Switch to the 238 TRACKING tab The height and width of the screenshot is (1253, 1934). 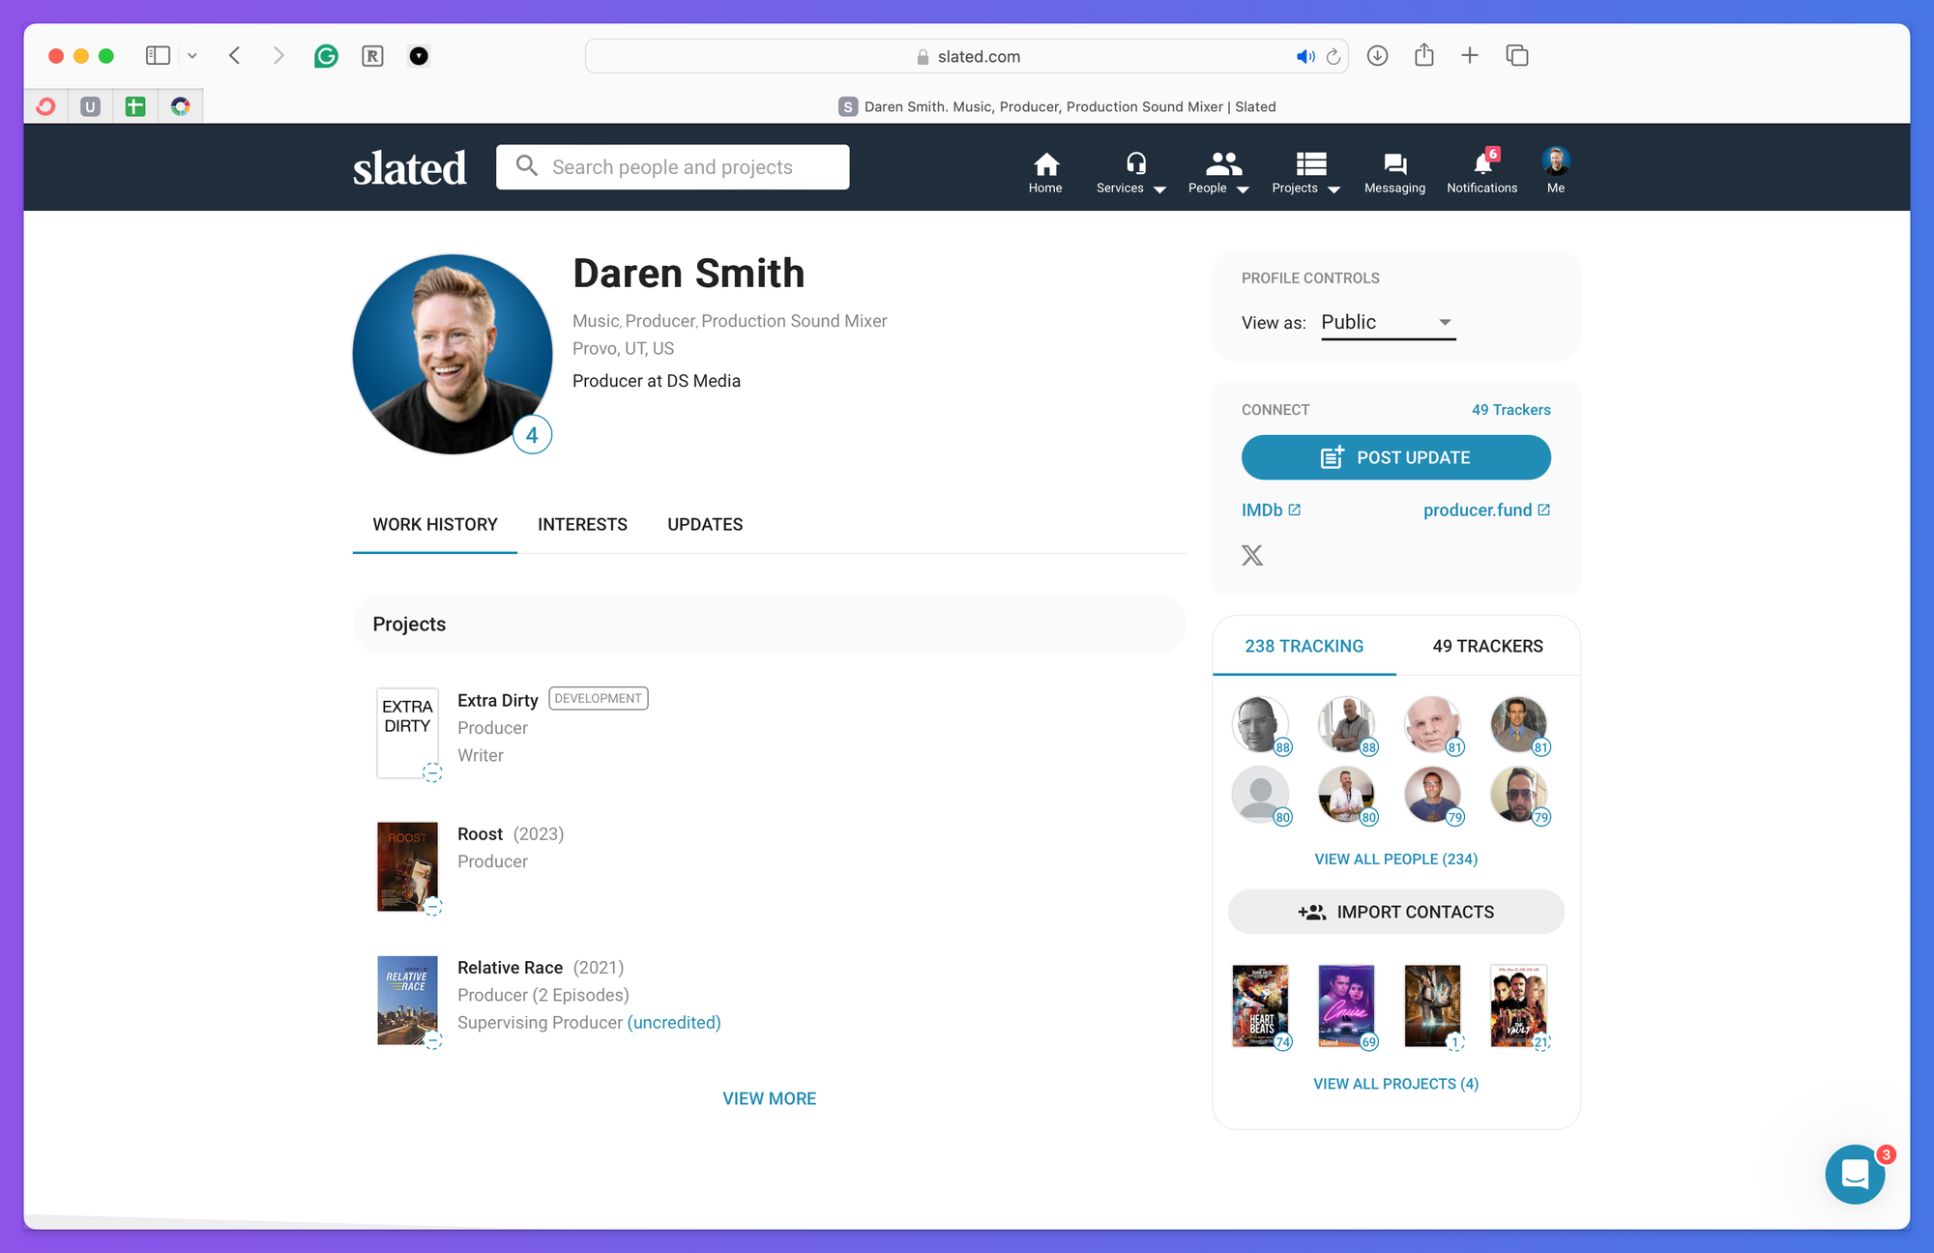tap(1304, 646)
